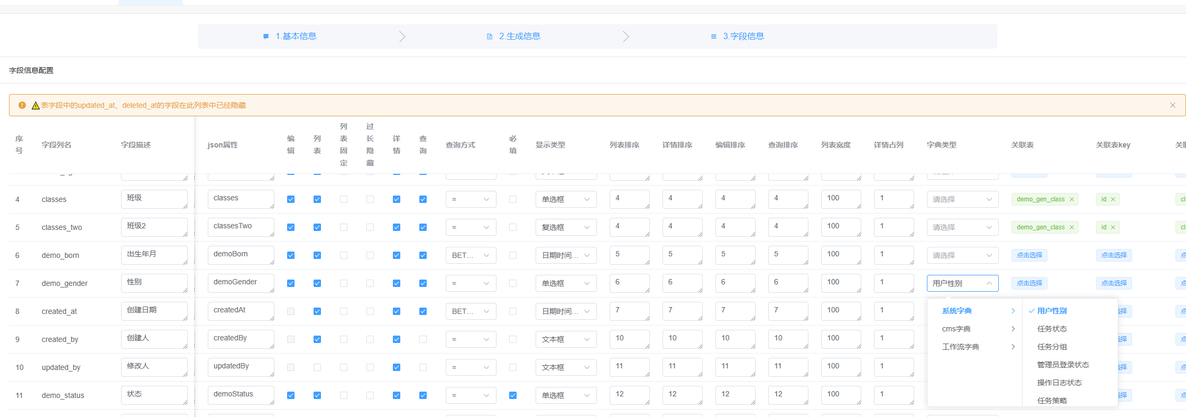Open 查询方式 dropdown for classes row
The width and height of the screenshot is (1186, 417).
471,199
